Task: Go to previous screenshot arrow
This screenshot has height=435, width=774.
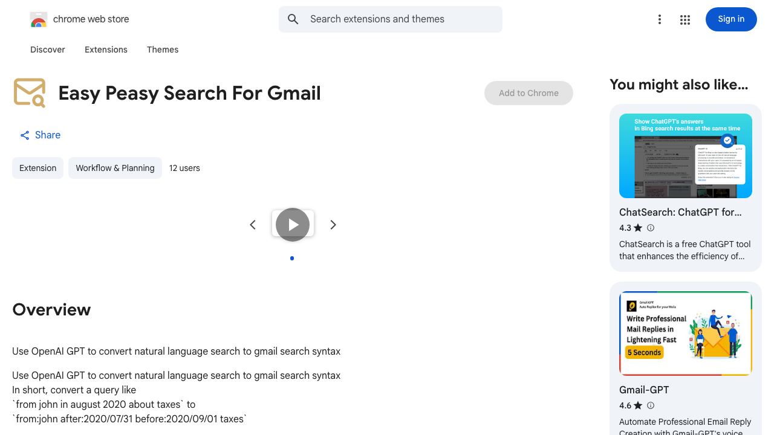Action: click(253, 225)
